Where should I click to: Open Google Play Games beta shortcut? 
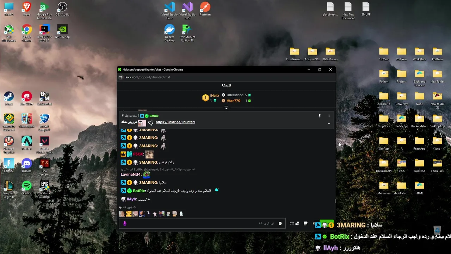[44, 11]
